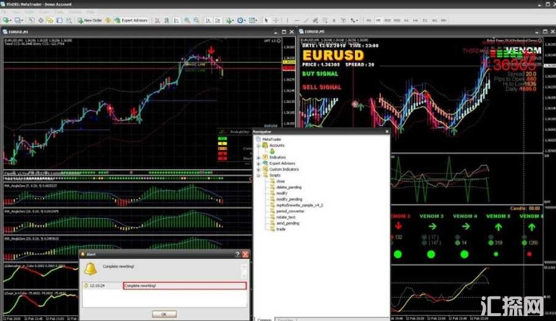This screenshot has width=556, height=321.
Task: Switch to the Common tab in Navigator
Action: click(x=264, y=319)
